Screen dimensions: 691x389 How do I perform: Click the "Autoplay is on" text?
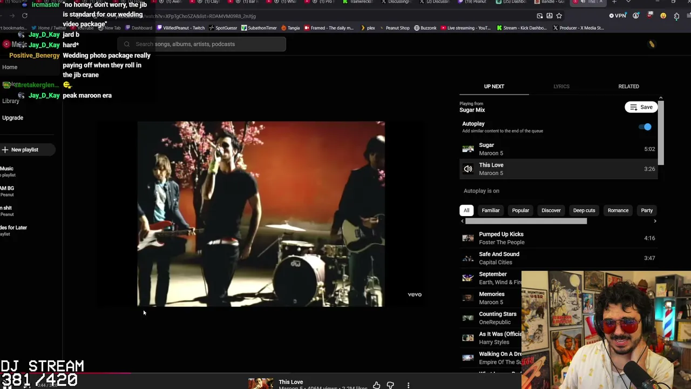point(482,191)
